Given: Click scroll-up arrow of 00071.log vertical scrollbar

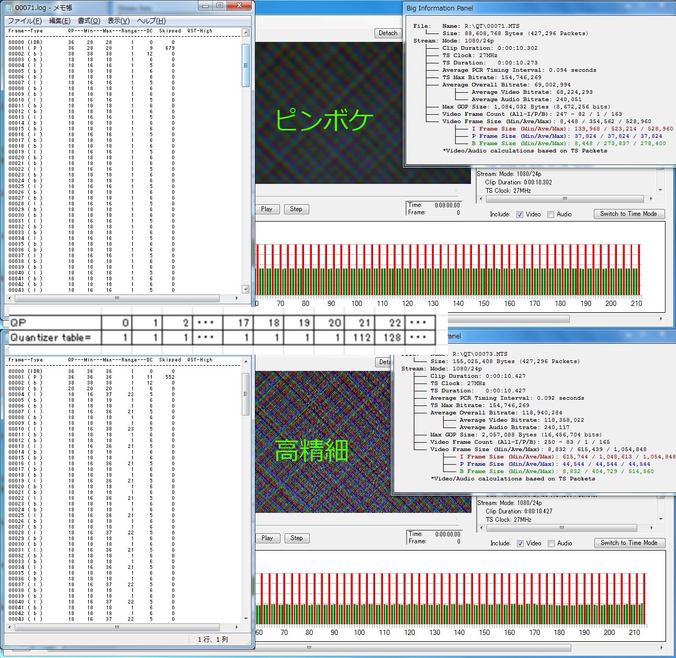Looking at the screenshot, I should click(x=245, y=32).
